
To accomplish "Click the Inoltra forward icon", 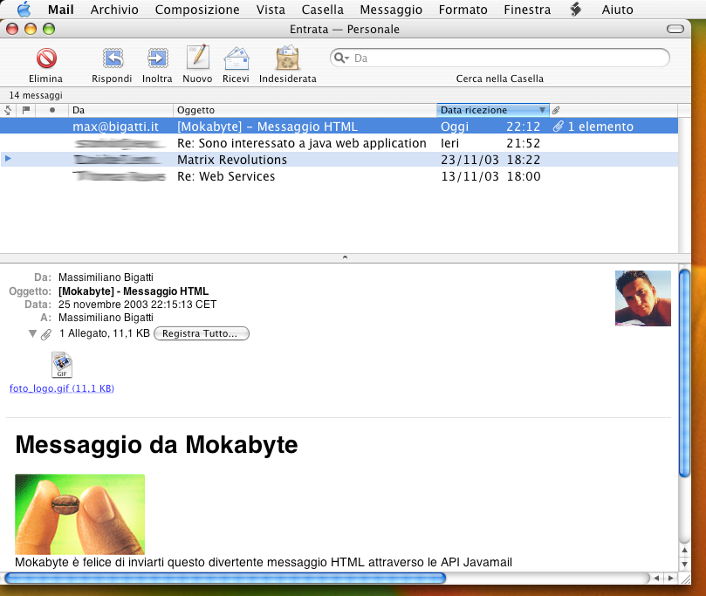I will tap(158, 58).
